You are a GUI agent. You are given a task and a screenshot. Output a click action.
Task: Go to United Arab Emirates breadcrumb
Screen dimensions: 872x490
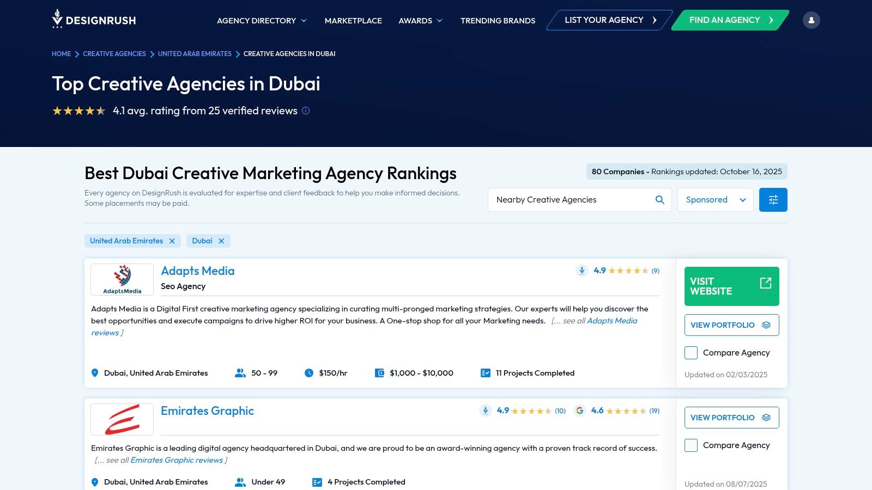[195, 54]
